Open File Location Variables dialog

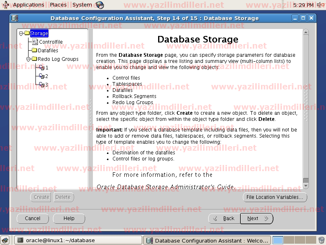point(275,197)
